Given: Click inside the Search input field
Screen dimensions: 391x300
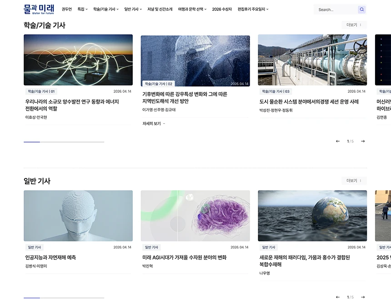Looking at the screenshot, I should [x=336, y=9].
